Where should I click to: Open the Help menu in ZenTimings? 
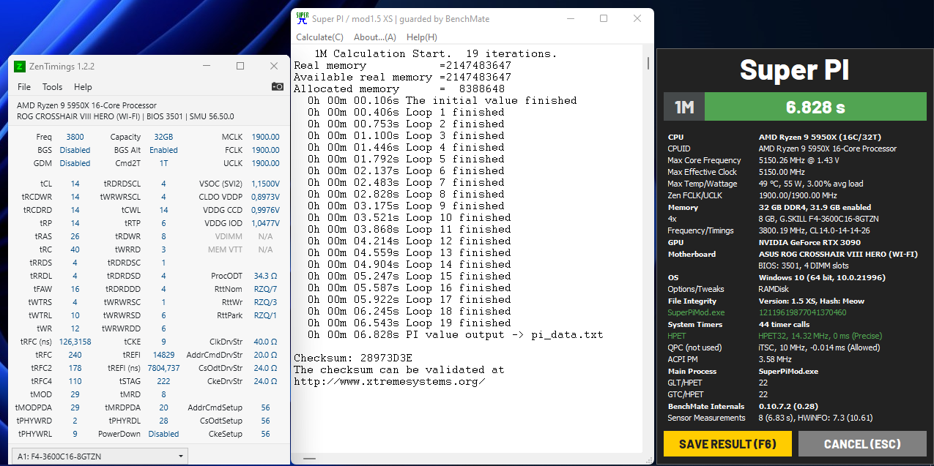pos(83,87)
